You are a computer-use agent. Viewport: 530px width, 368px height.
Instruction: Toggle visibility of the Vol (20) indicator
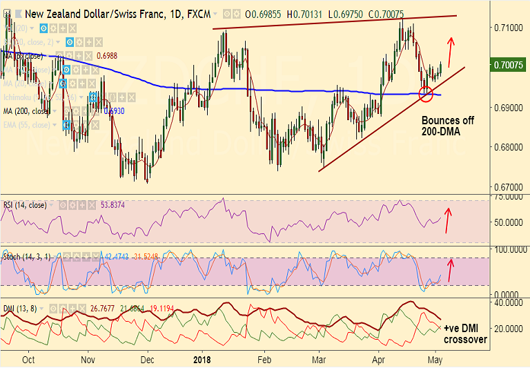(43, 28)
